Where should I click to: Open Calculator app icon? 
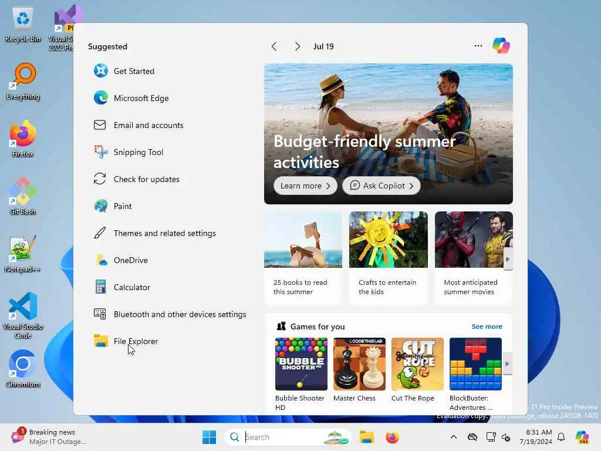pyautogui.click(x=100, y=287)
